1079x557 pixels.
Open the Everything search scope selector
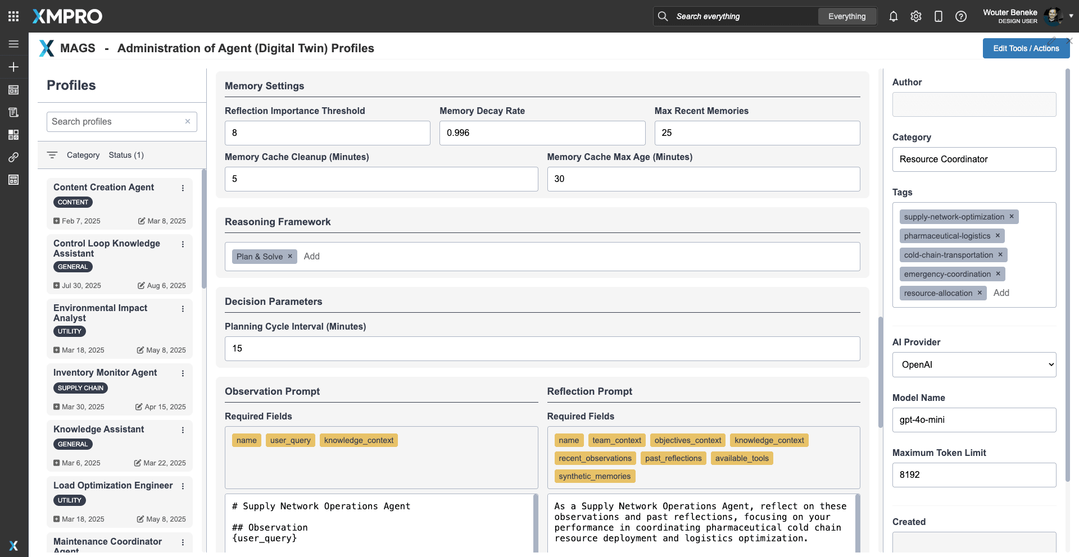click(846, 16)
